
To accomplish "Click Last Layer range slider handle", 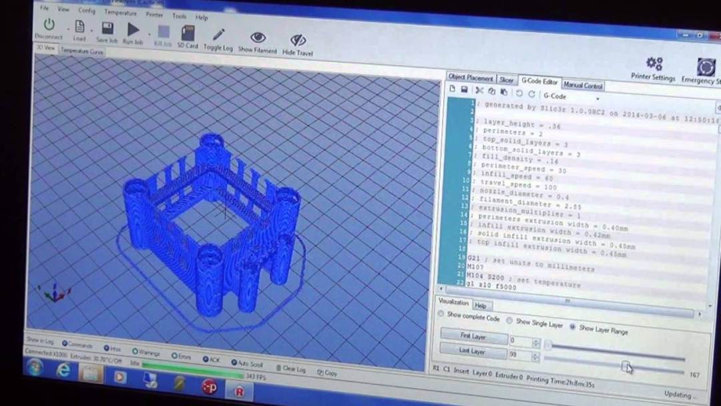I will (x=626, y=366).
